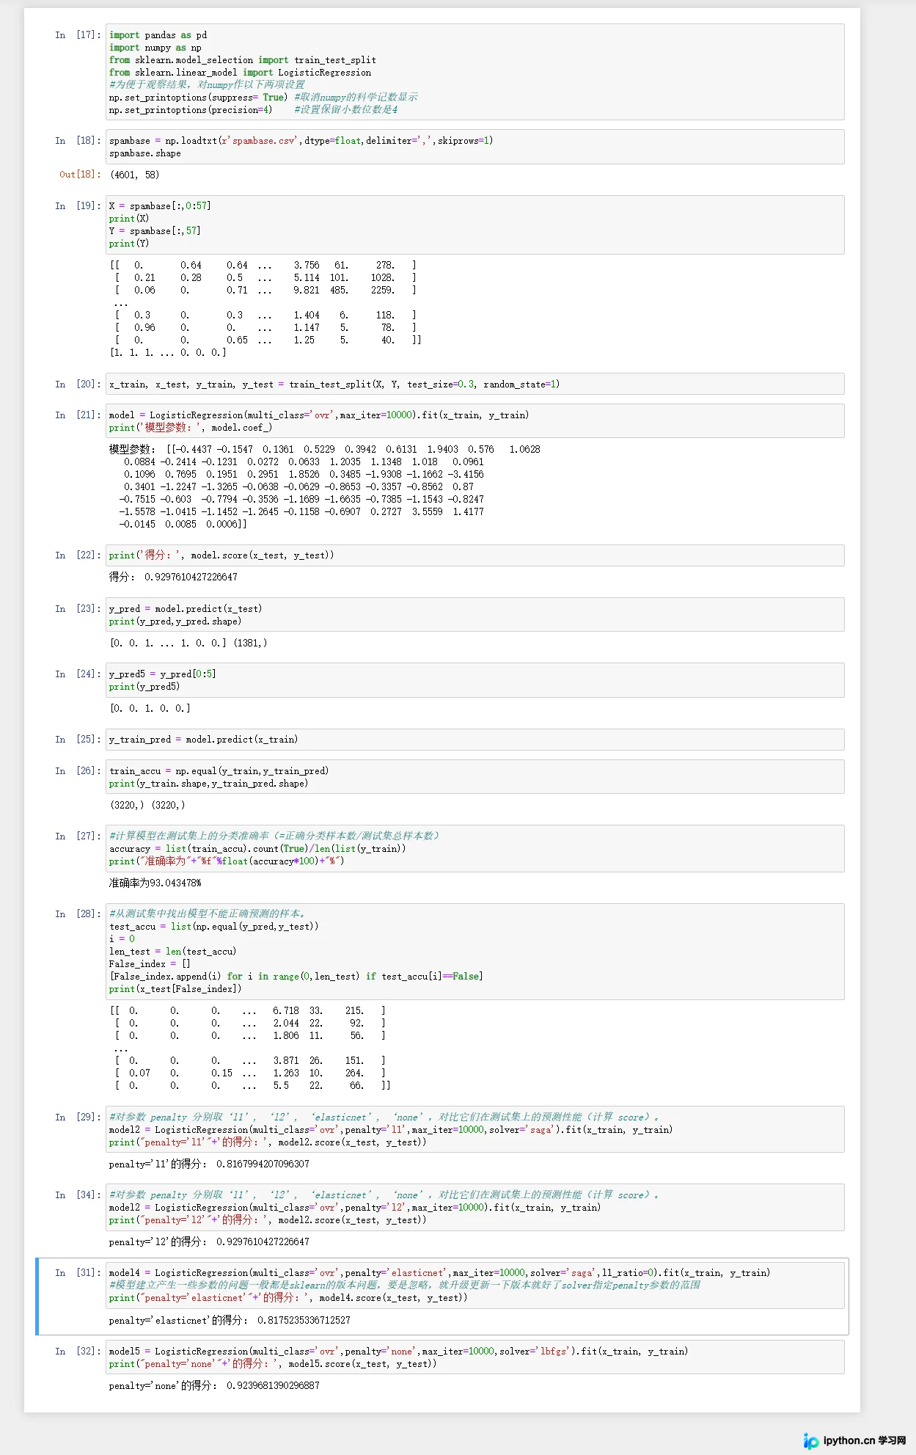Image resolution: width=916 pixels, height=1455 pixels.
Task: Click the accuracy calculation cell In [27]
Action: [x=475, y=849]
